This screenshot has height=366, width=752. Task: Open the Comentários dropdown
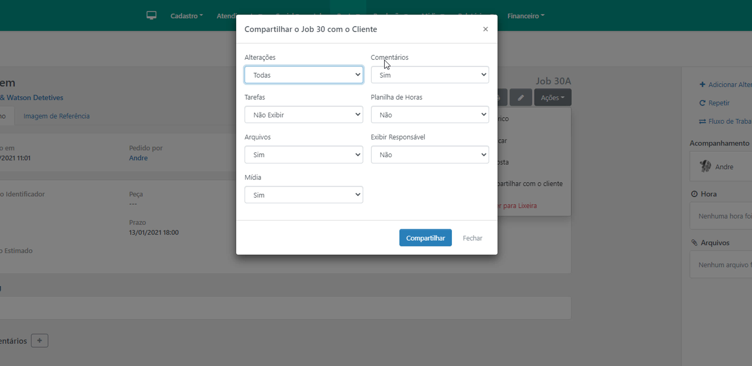(x=430, y=75)
